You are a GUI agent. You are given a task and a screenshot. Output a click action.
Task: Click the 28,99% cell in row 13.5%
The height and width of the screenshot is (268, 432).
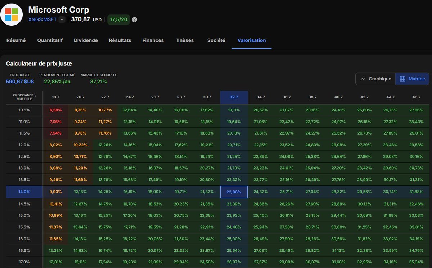[364, 180]
